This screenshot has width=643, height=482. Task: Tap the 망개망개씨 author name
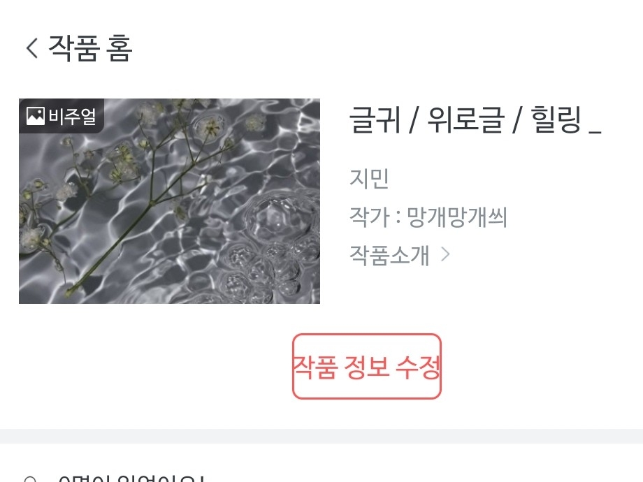pyautogui.click(x=457, y=217)
